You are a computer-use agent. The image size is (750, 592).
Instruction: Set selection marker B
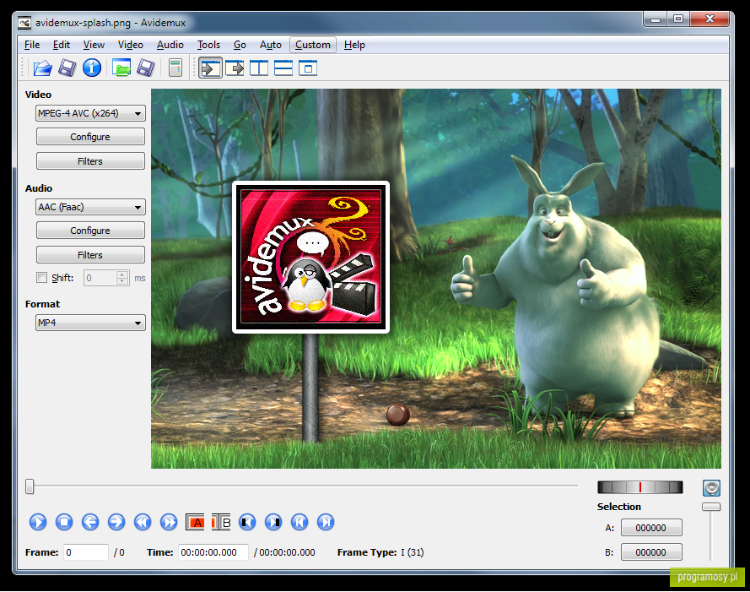222,522
